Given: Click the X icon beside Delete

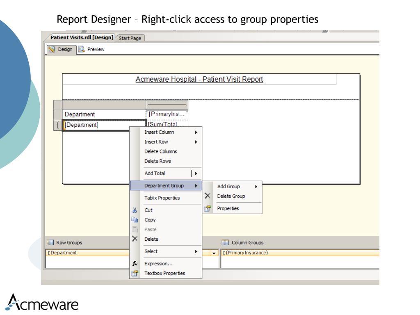Looking at the screenshot, I should tap(135, 239).
